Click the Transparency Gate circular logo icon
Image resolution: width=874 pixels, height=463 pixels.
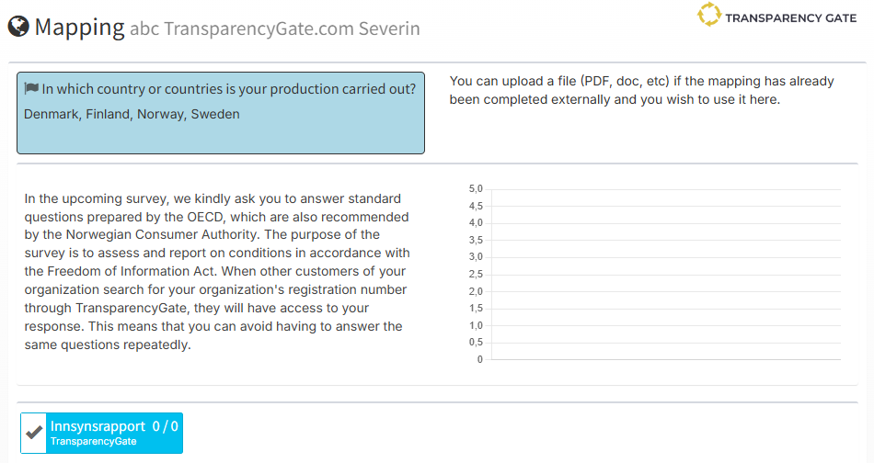coord(708,16)
